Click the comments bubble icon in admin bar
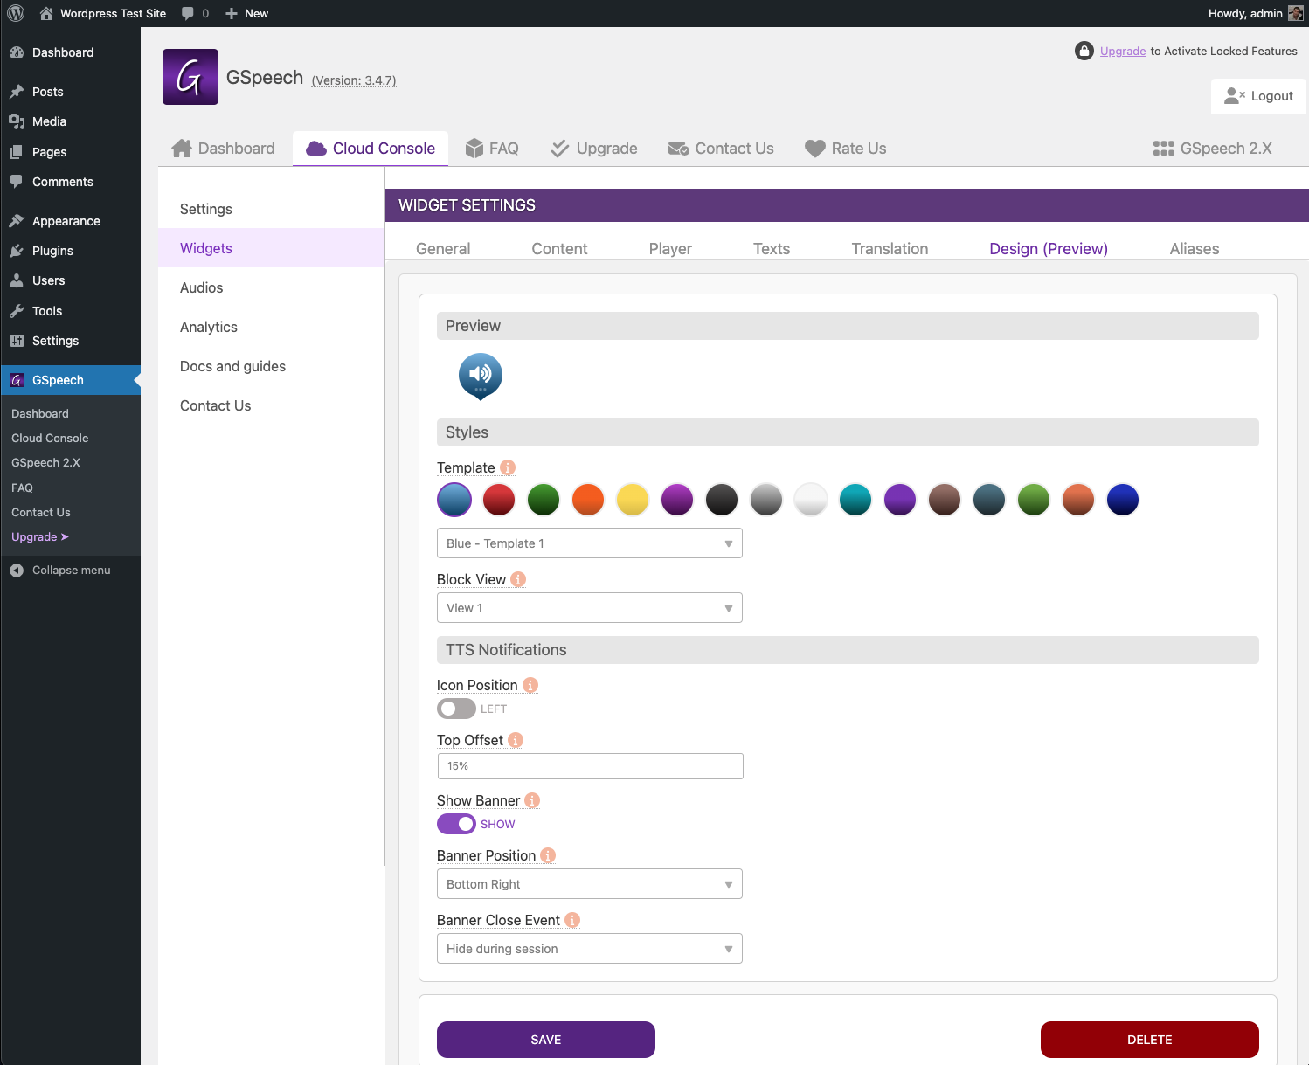 tap(188, 13)
